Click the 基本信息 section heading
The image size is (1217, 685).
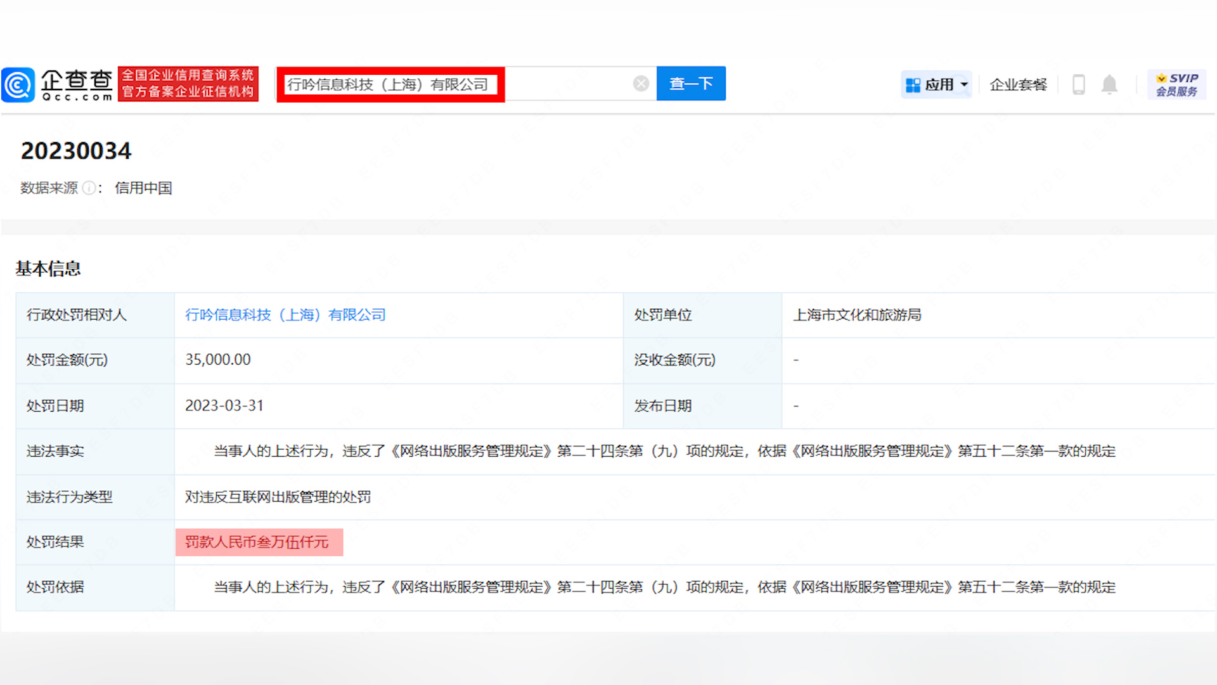[48, 269]
